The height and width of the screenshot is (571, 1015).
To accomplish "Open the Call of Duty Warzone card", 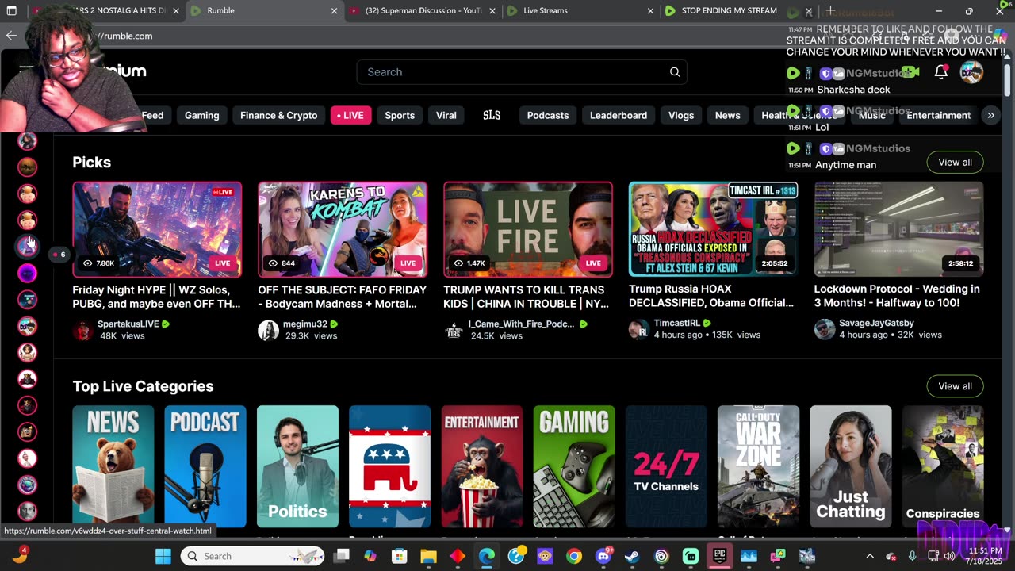I will tap(758, 466).
